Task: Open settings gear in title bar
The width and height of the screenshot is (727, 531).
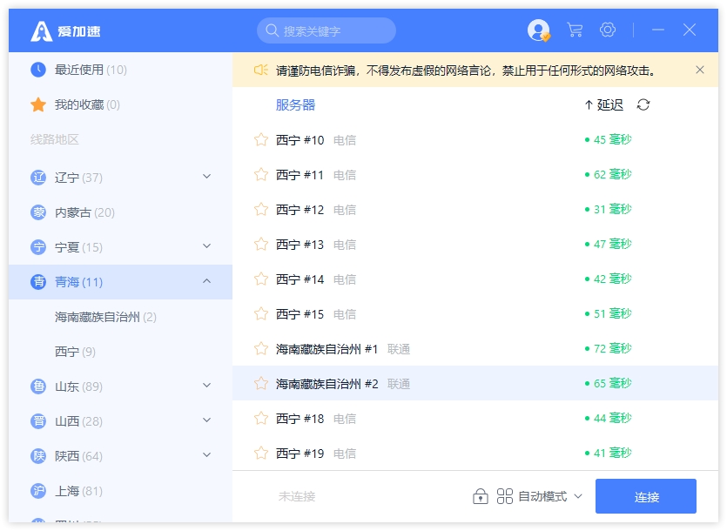Action: click(x=608, y=30)
